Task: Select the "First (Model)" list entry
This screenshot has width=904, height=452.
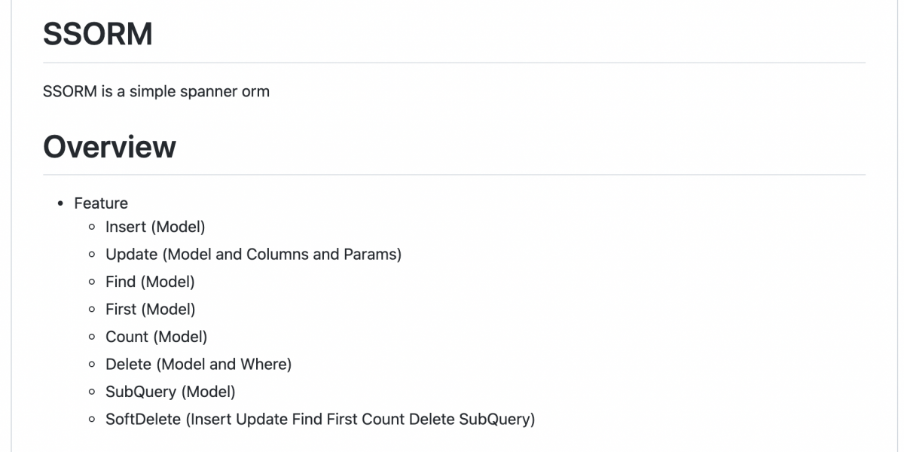Action: [x=150, y=310]
